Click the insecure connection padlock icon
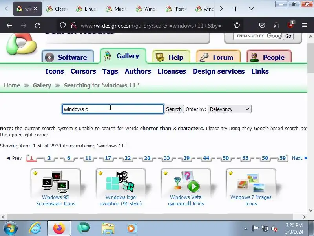The image size is (314, 236). pyautogui.click(x=74, y=26)
